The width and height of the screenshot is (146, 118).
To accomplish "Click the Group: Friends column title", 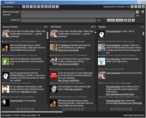I will [x=10, y=27].
